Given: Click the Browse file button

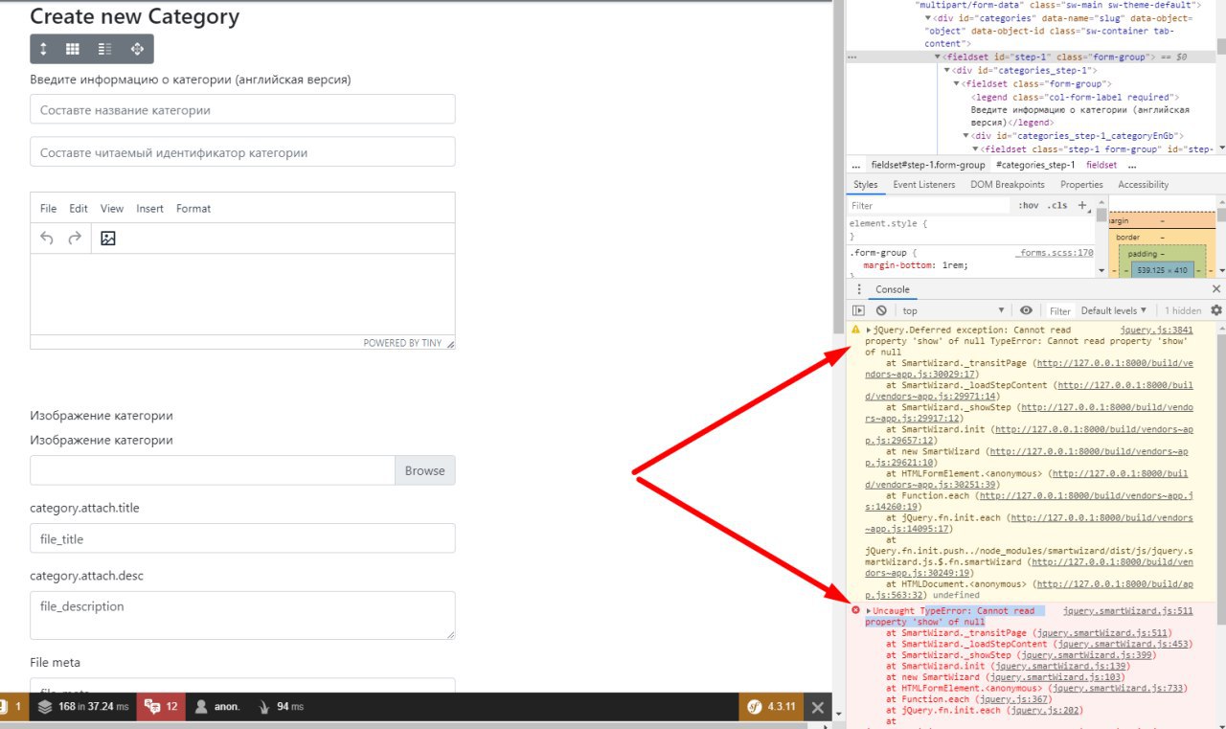Looking at the screenshot, I should 425,470.
